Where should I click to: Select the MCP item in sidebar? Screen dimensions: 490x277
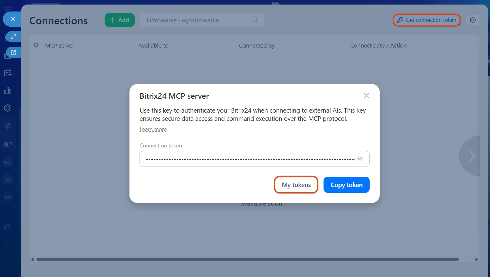[8, 145]
